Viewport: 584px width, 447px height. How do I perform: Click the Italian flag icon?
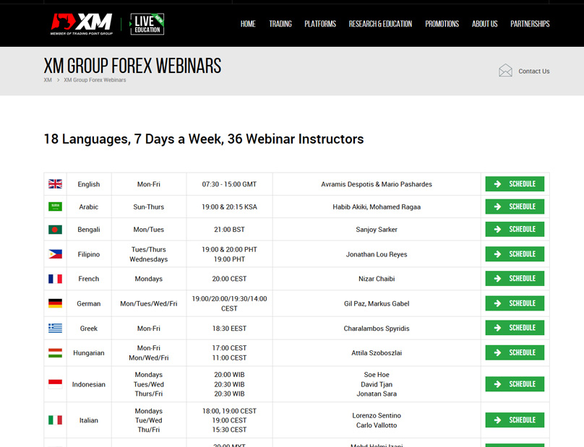(x=55, y=420)
